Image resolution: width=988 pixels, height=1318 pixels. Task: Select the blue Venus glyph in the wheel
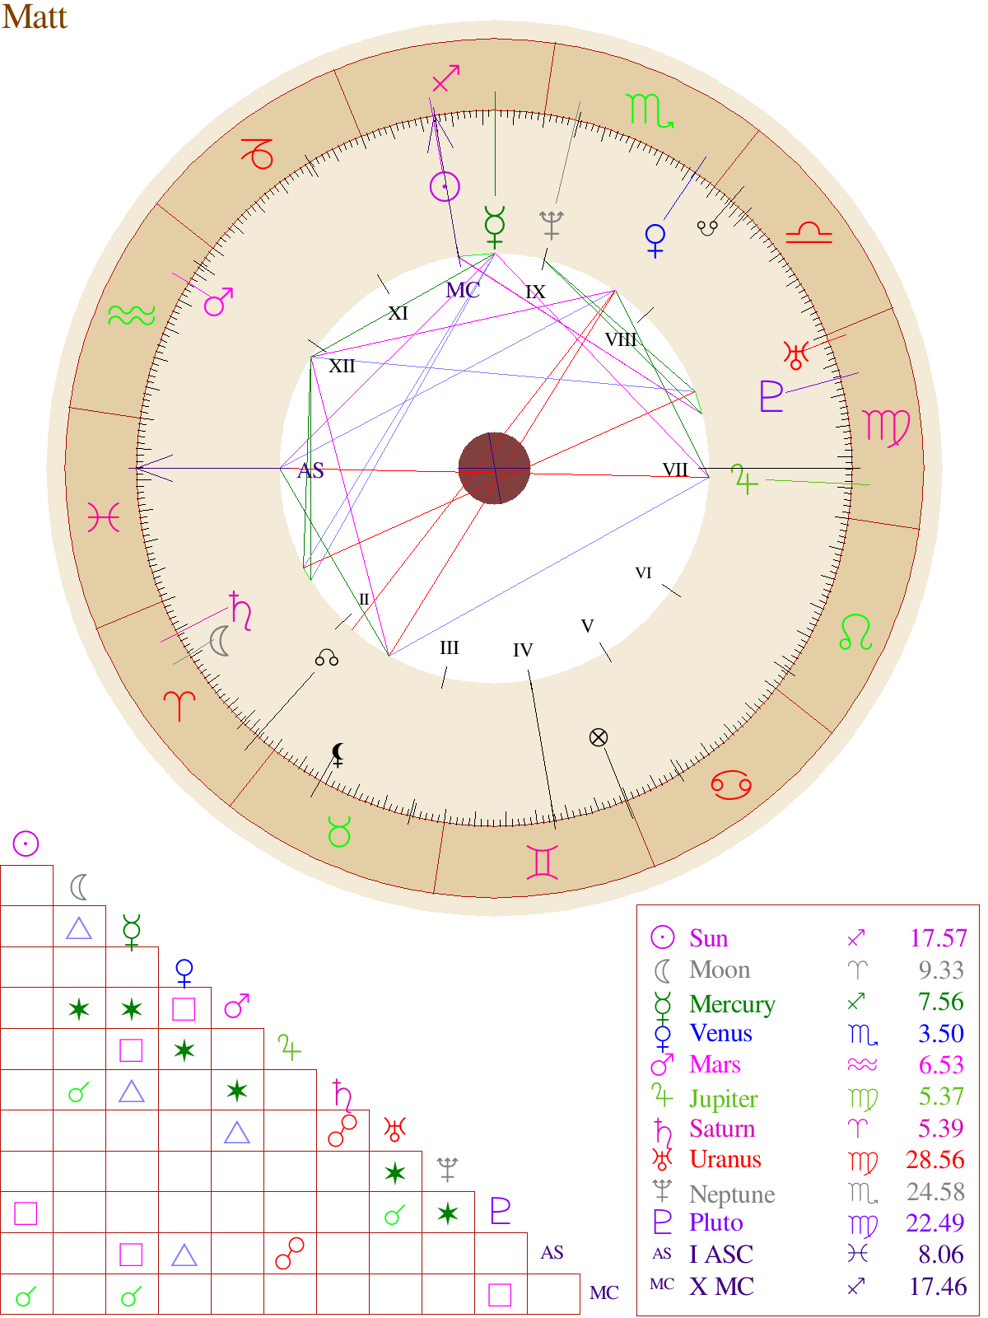click(x=655, y=241)
